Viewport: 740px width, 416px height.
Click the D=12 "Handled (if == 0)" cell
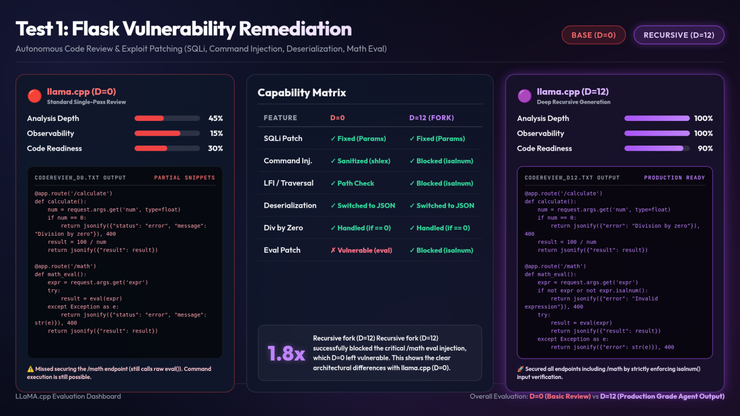pyautogui.click(x=440, y=228)
